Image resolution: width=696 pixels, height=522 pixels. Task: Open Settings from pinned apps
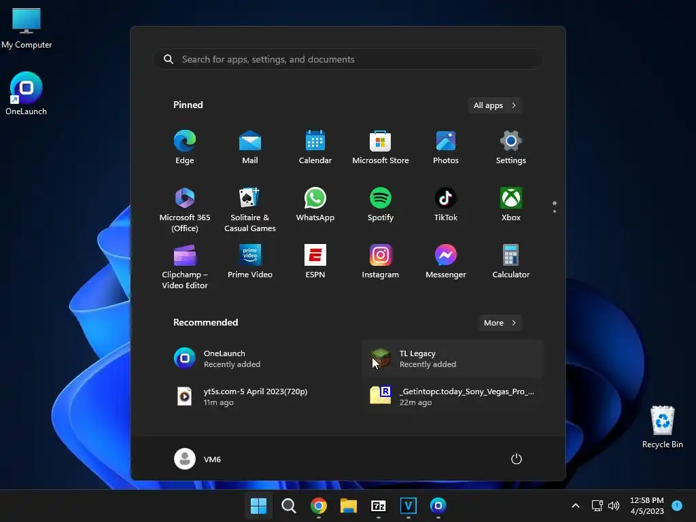point(511,147)
